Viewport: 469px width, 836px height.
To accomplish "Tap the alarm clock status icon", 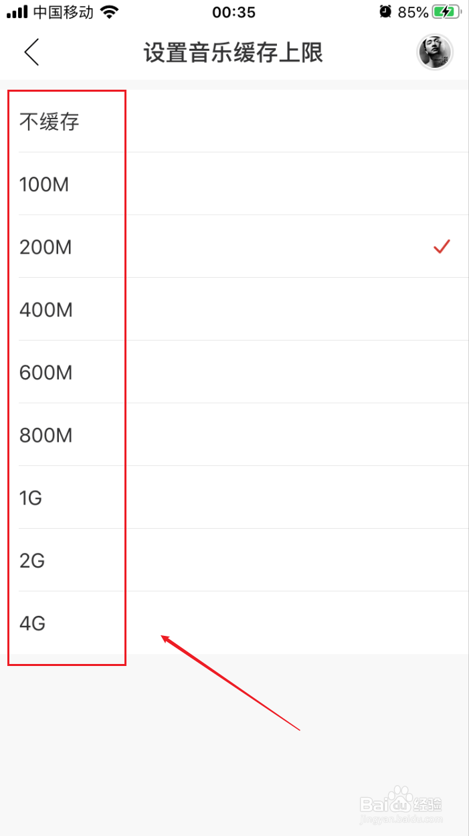I will tap(385, 11).
